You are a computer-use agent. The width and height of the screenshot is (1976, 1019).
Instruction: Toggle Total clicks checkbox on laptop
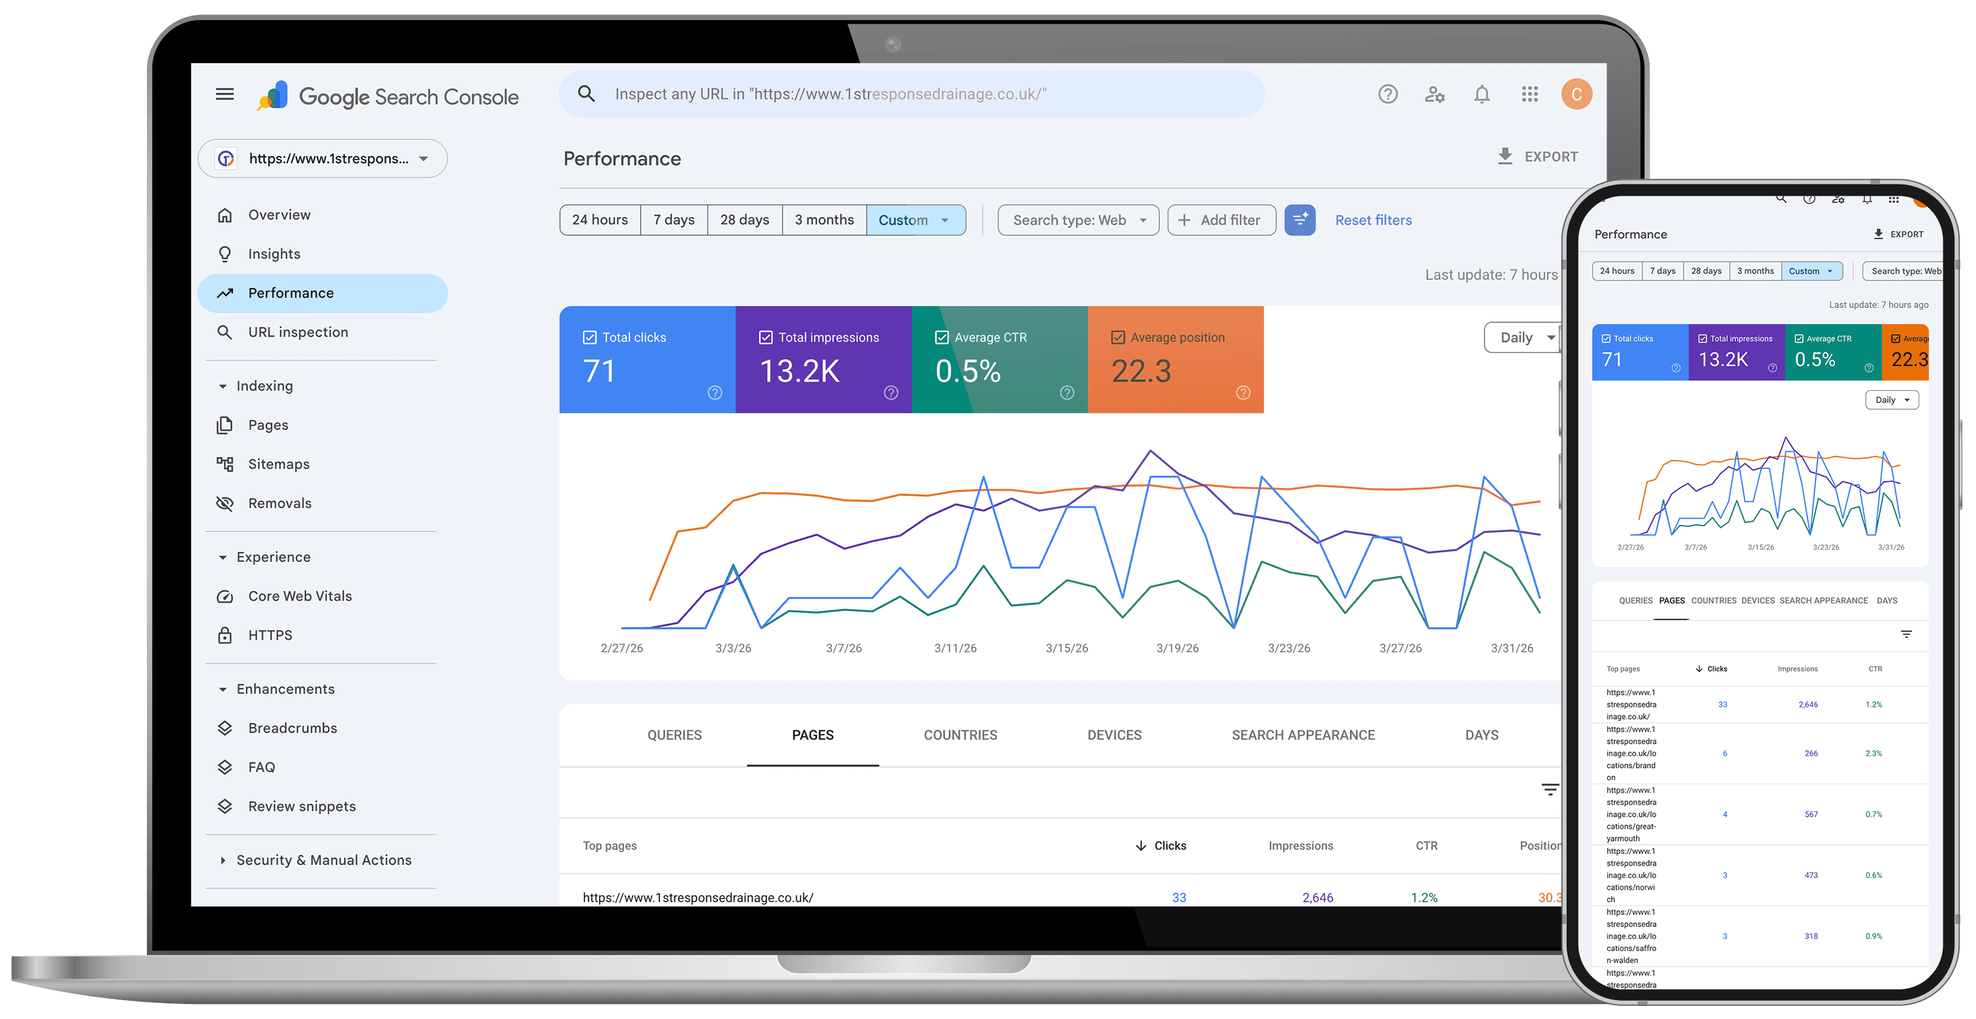click(589, 337)
